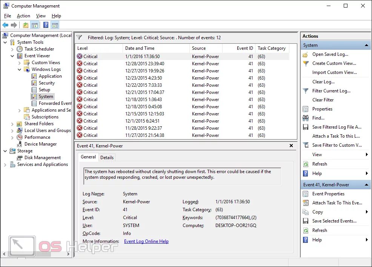
Task: Click the Shared Folders icon
Action: tap(20, 124)
